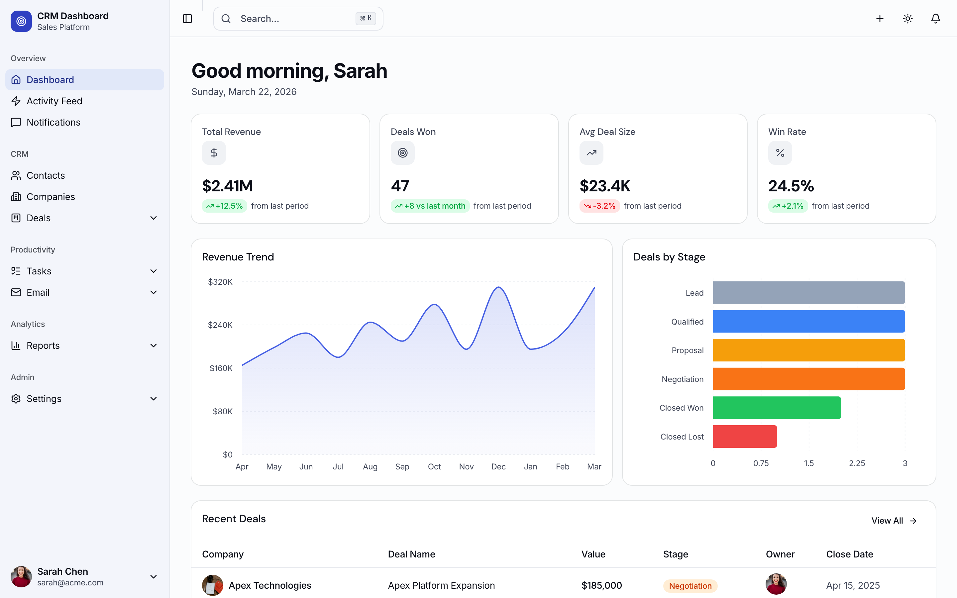Open notifications via the bell icon

[935, 19]
